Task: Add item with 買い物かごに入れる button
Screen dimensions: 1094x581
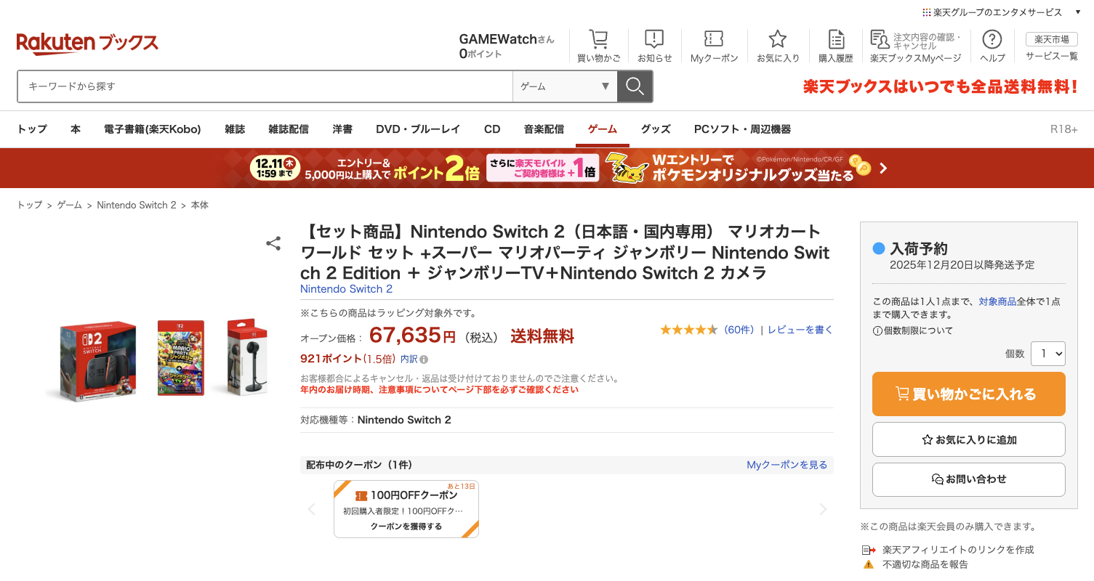Action: click(969, 394)
